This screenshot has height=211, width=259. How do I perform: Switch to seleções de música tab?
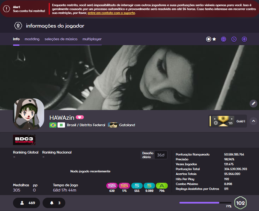(x=61, y=39)
